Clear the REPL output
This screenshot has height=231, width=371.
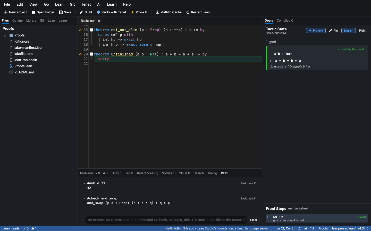[254, 220]
